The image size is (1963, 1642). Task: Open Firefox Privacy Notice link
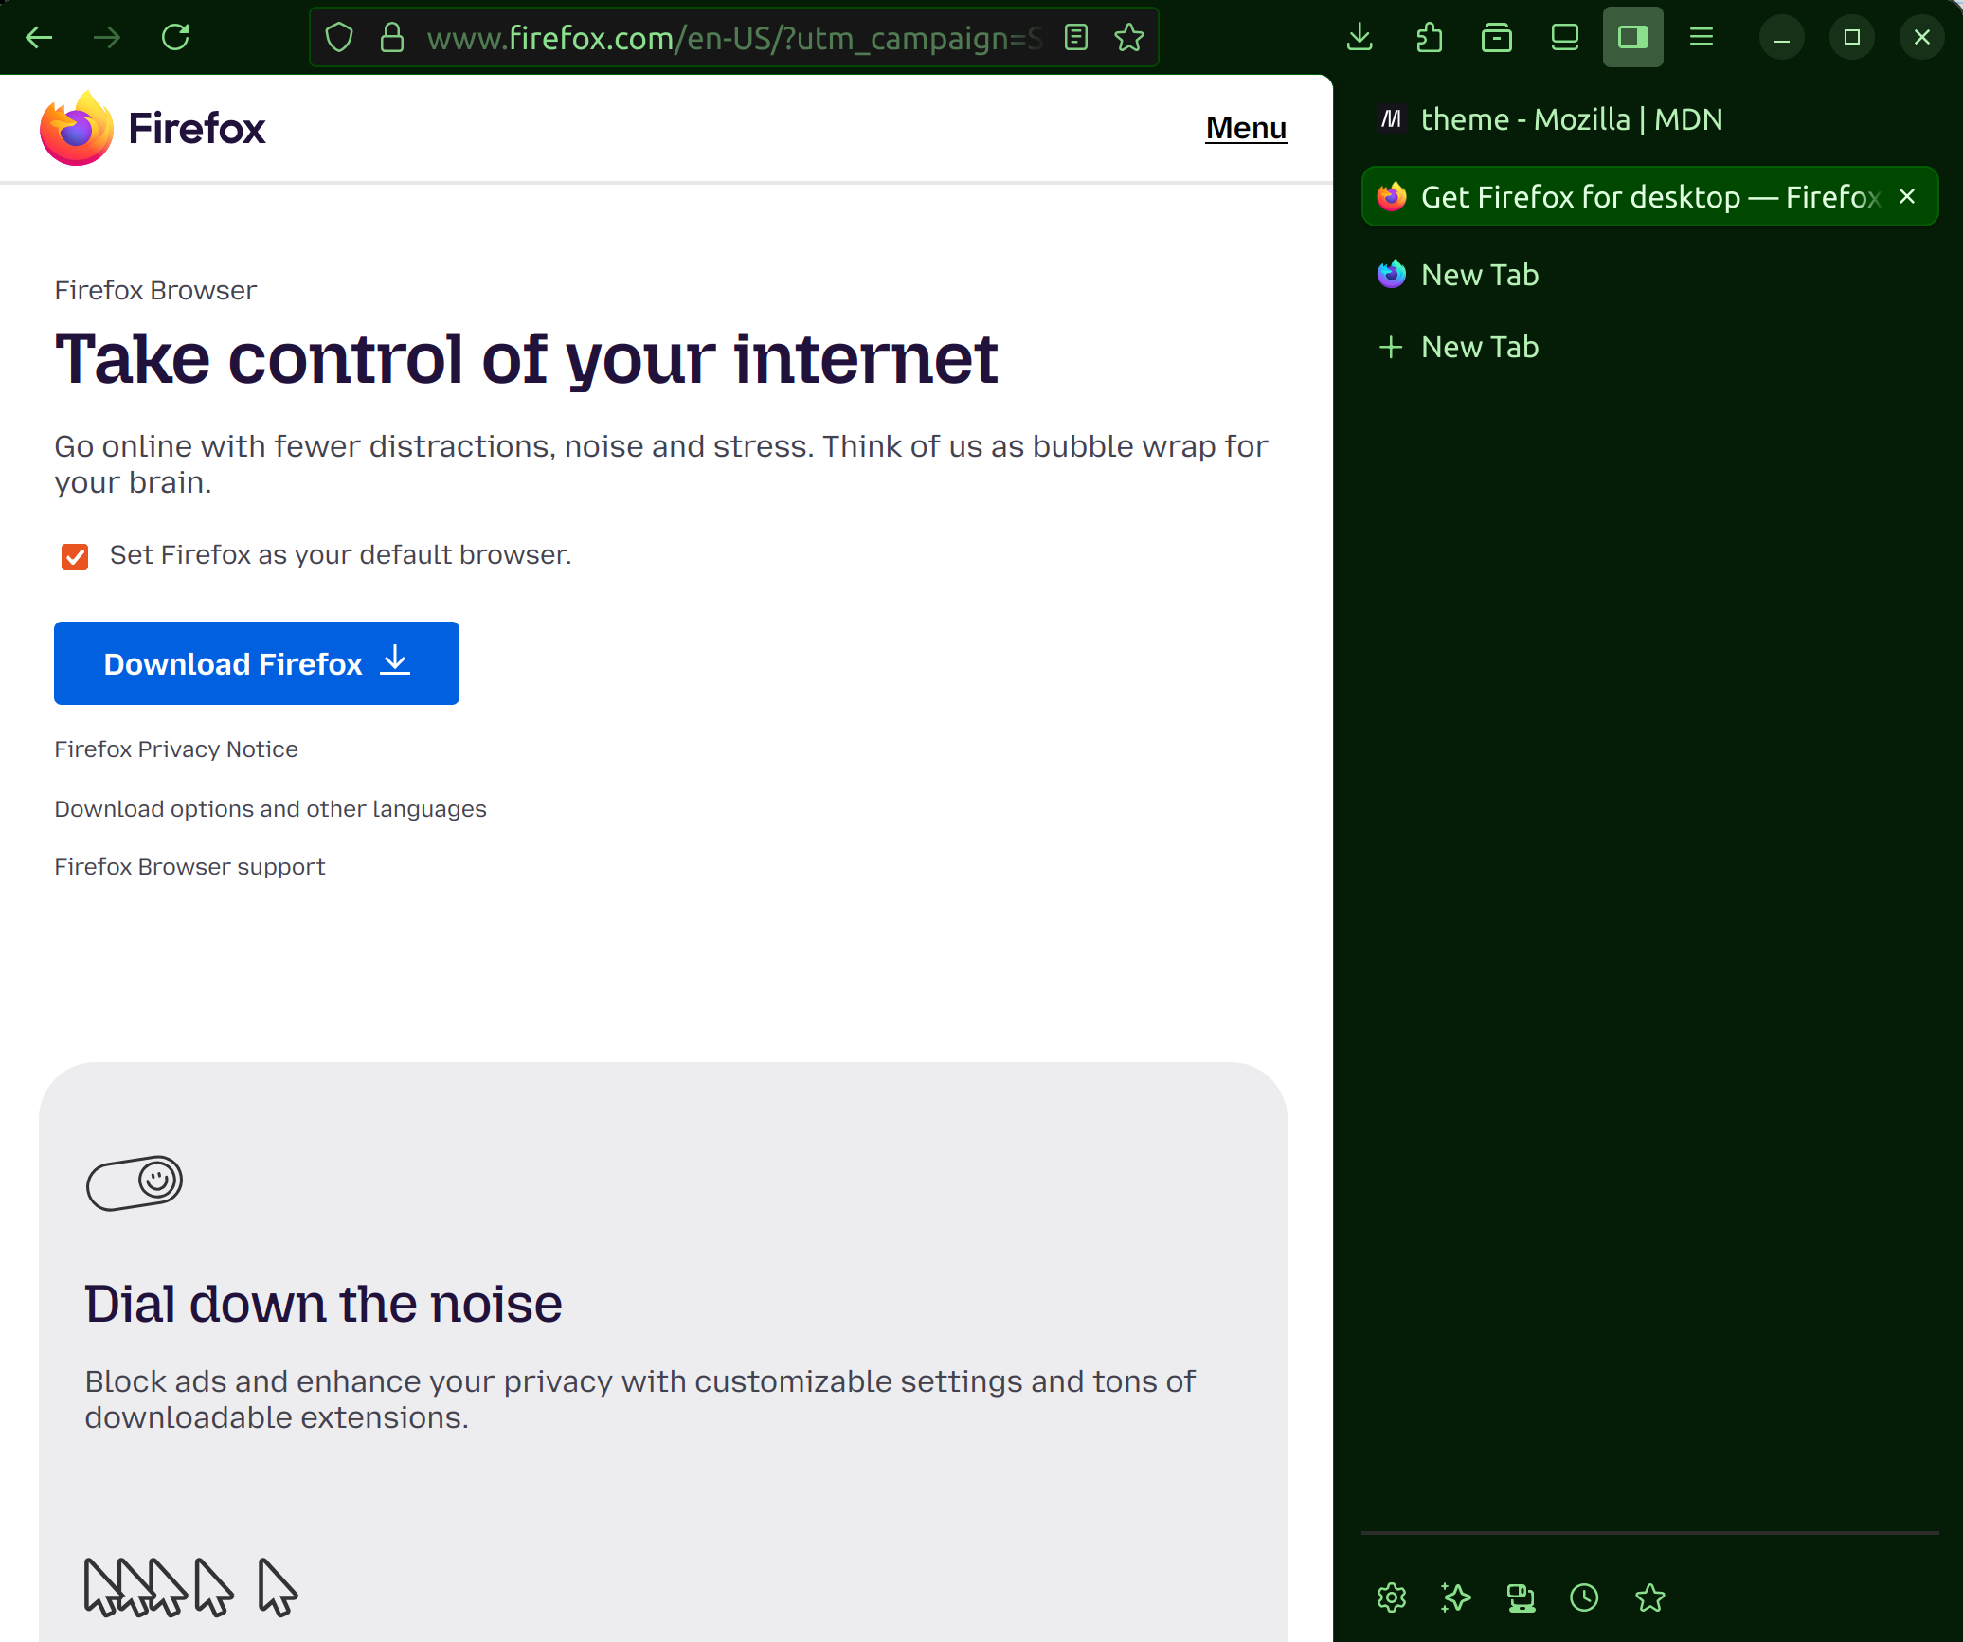tap(176, 749)
